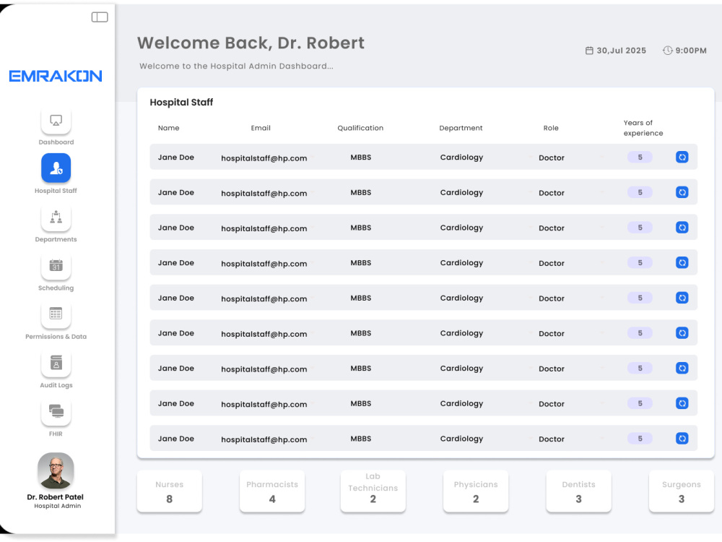Select the Dashboard menu label
Image resolution: width=722 pixels, height=542 pixels.
[x=56, y=142]
